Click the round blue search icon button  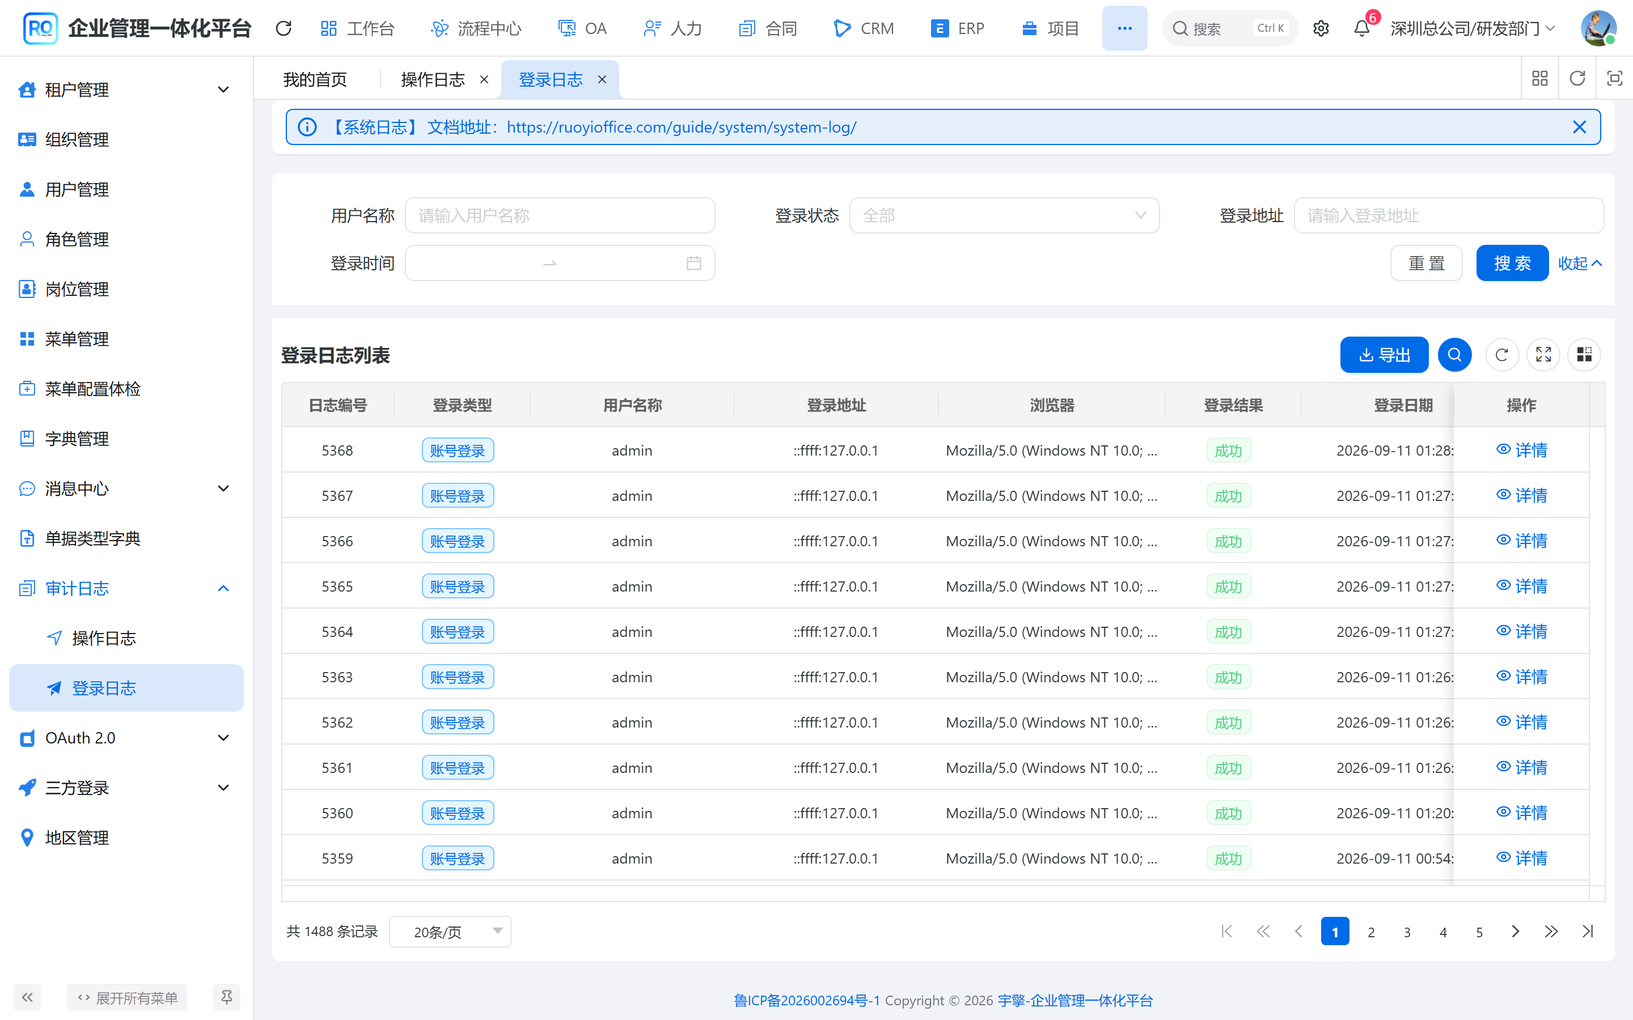[1454, 355]
